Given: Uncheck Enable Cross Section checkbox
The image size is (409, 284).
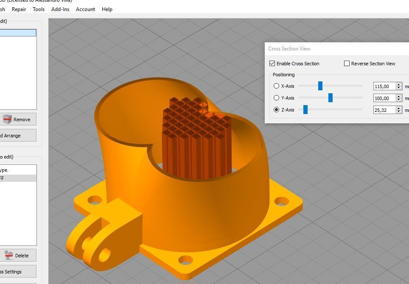Looking at the screenshot, I should tap(272, 64).
